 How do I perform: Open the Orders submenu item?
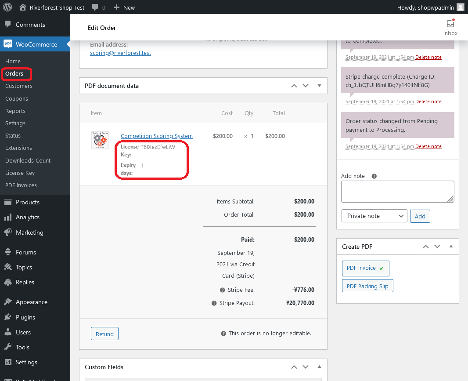point(14,73)
